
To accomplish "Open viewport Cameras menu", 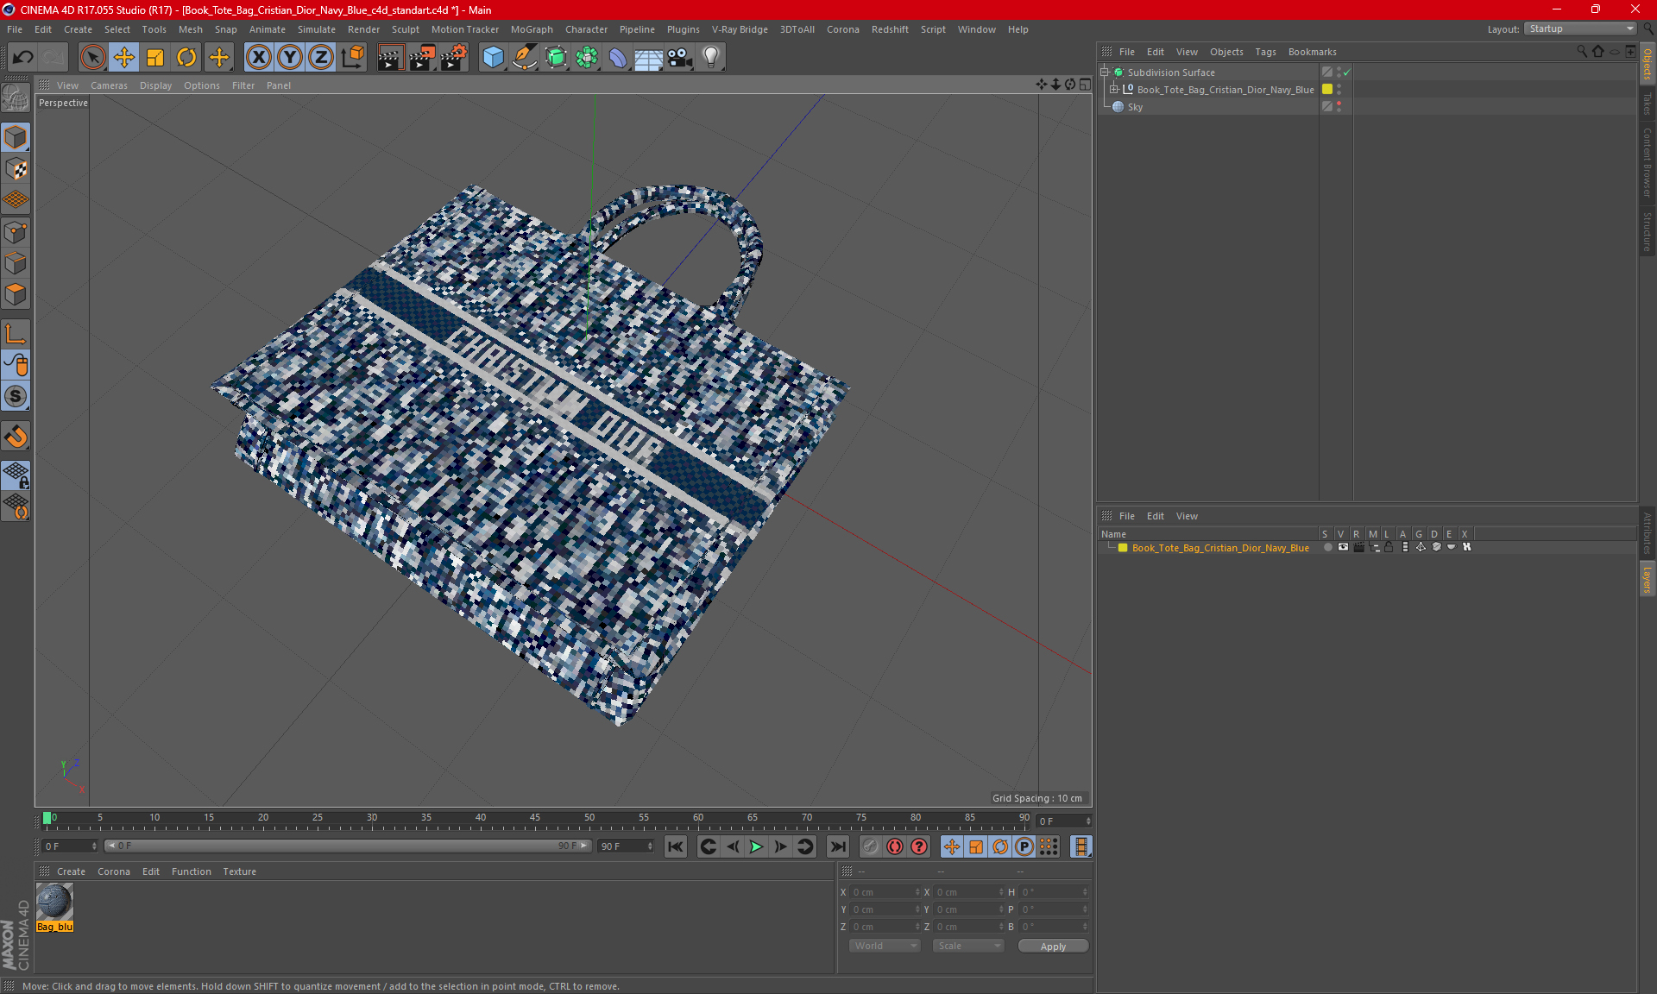I will pyautogui.click(x=109, y=85).
